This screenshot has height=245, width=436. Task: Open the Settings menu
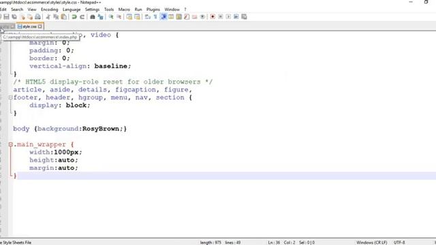coord(93,10)
